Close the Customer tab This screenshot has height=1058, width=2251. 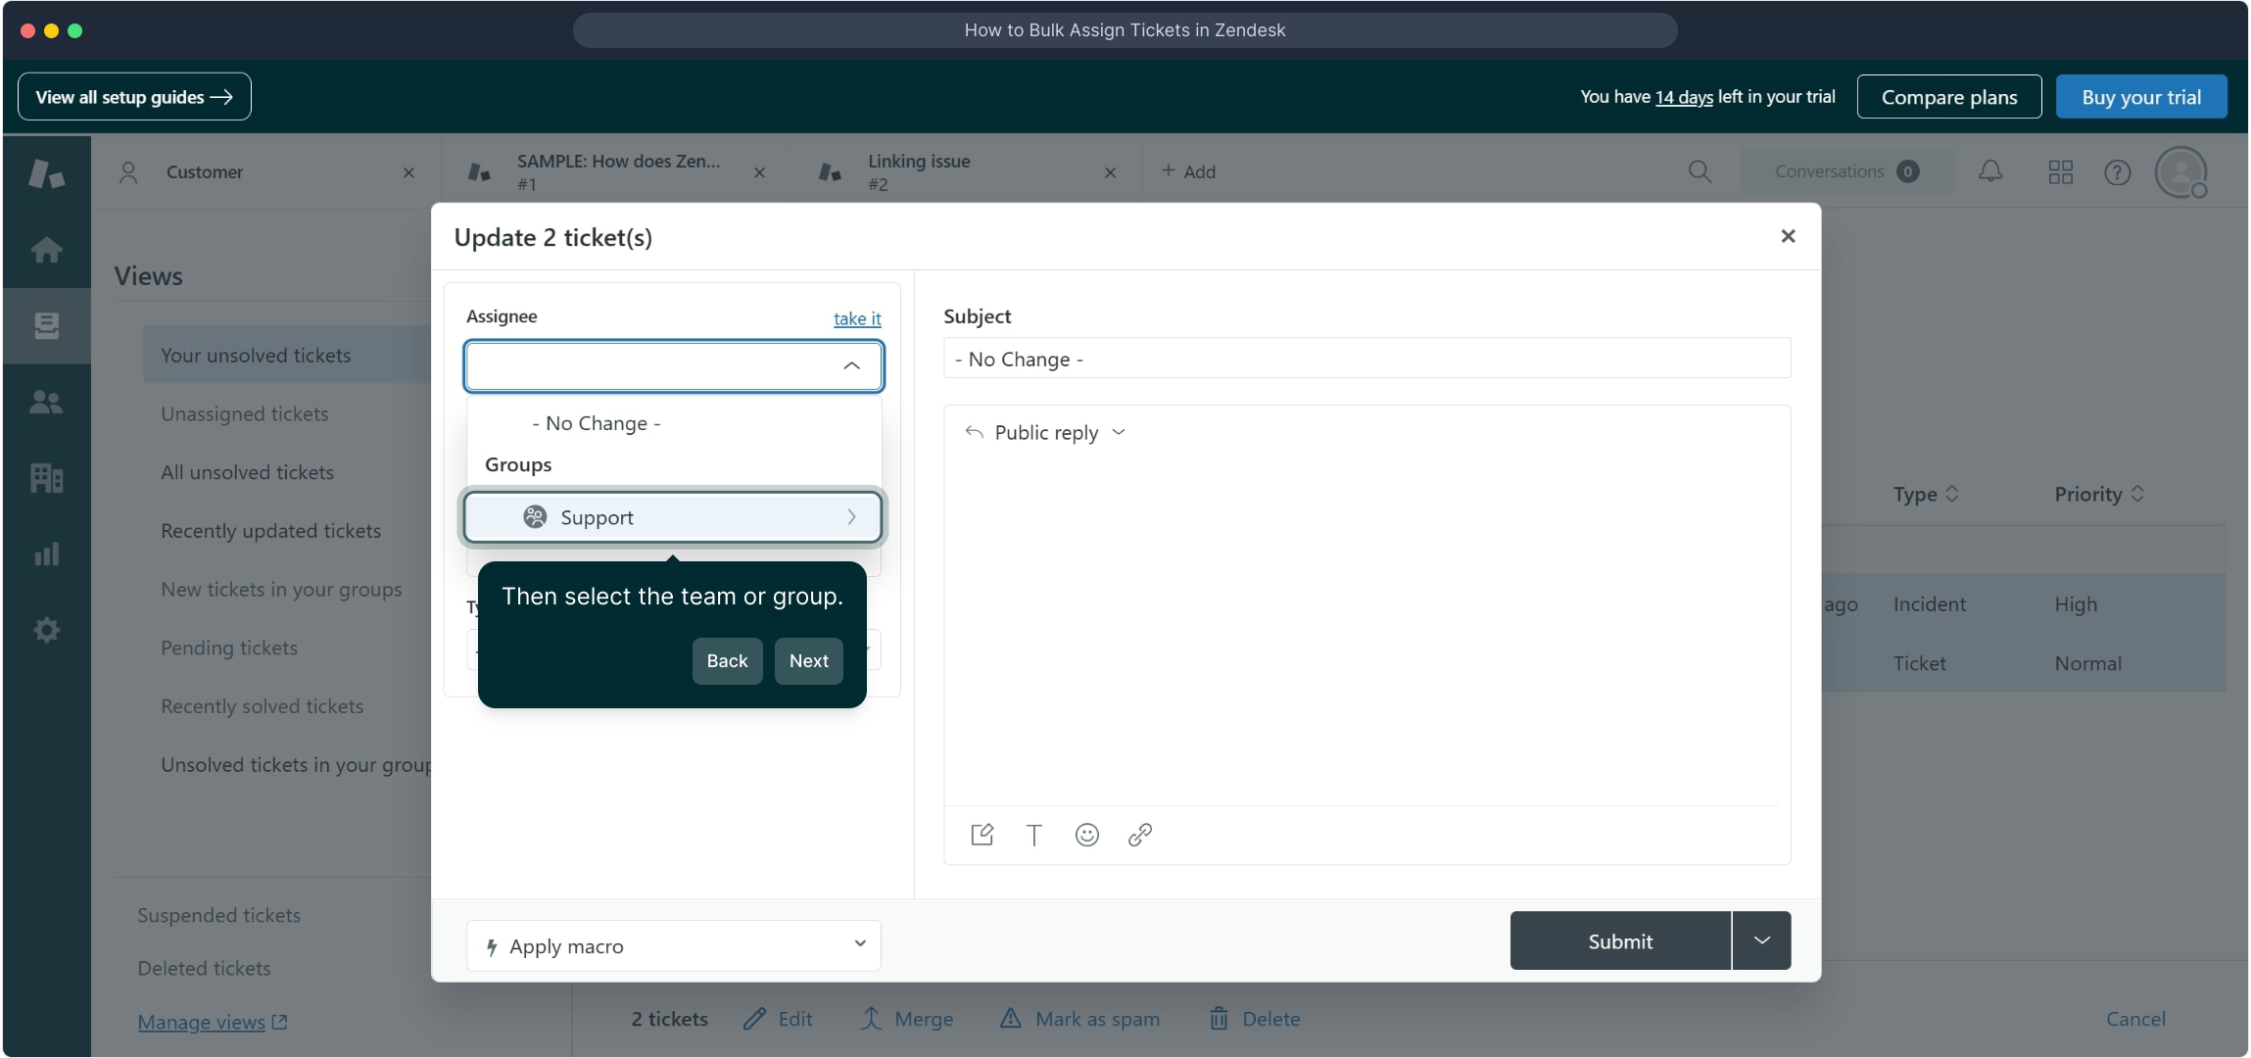click(x=408, y=172)
